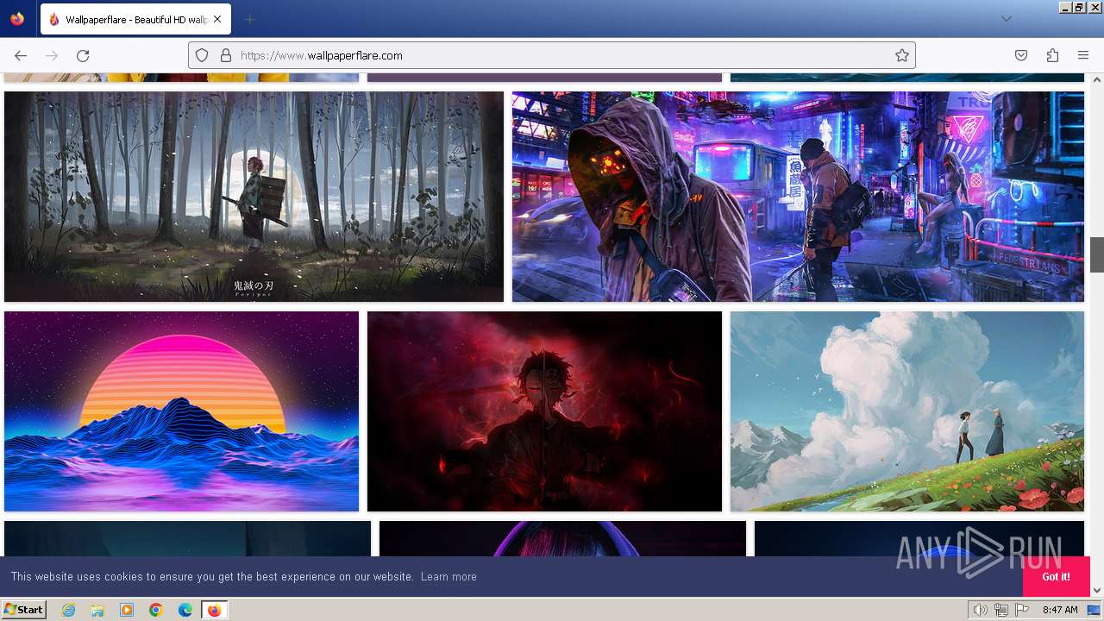Expand the list all tabs chevron
This screenshot has height=621, width=1104.
pyautogui.click(x=1006, y=19)
